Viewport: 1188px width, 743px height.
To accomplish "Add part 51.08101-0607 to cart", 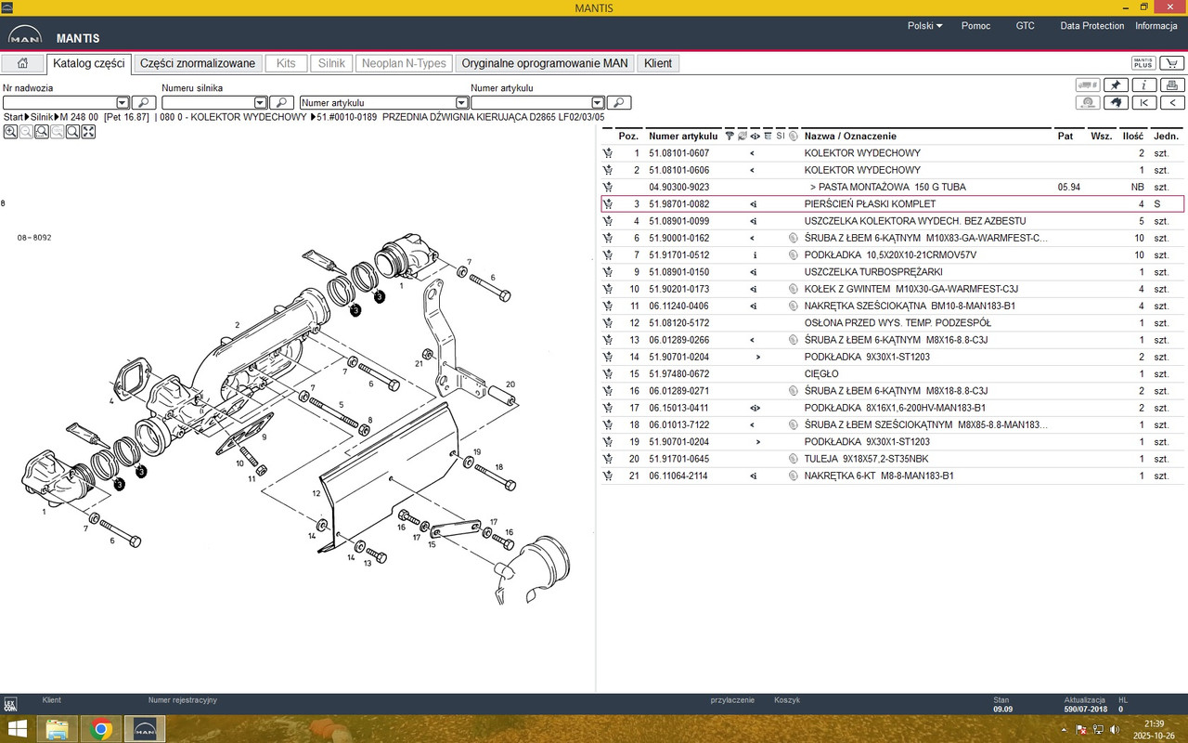I will [608, 153].
